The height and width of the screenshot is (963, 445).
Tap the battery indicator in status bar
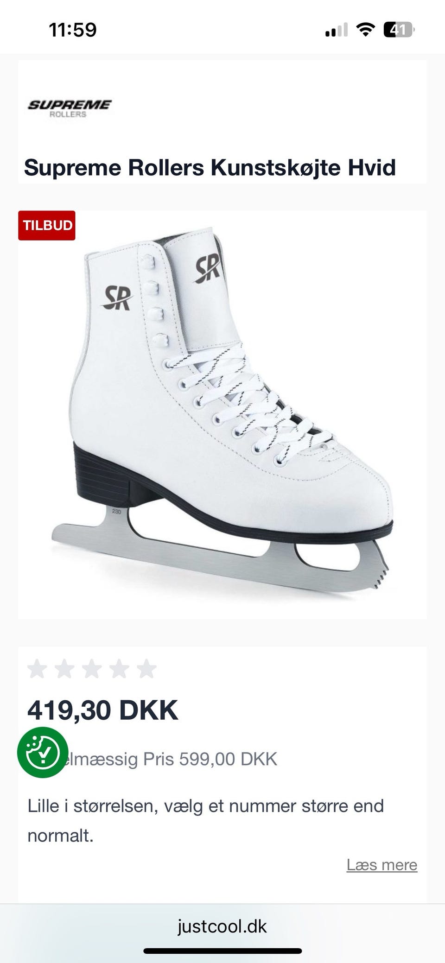399,30
